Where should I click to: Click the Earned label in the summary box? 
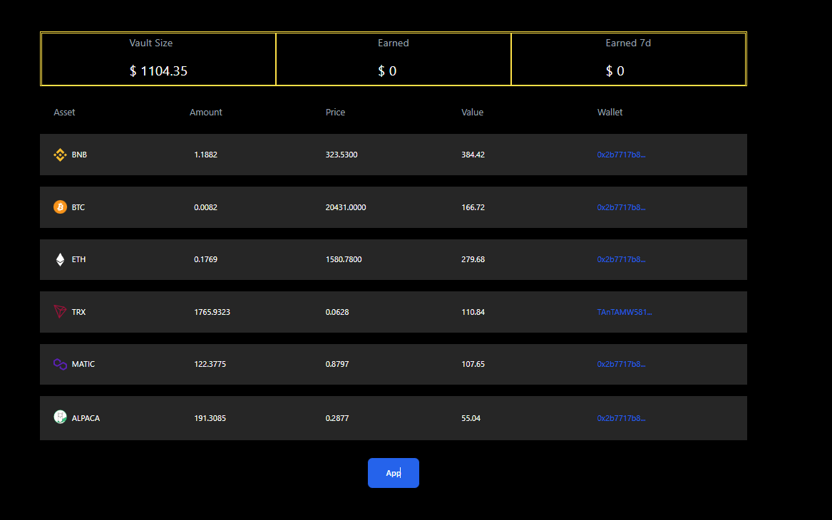393,43
